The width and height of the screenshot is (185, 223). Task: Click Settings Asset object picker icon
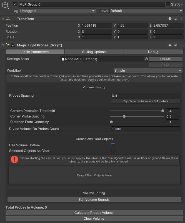click(x=146, y=59)
